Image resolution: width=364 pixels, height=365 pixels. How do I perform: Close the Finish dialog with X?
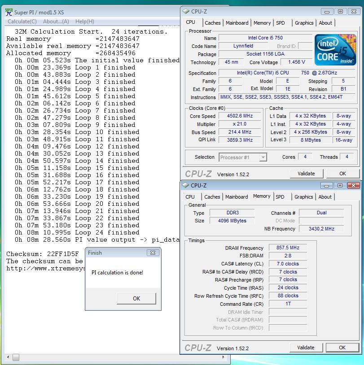(x=153, y=253)
